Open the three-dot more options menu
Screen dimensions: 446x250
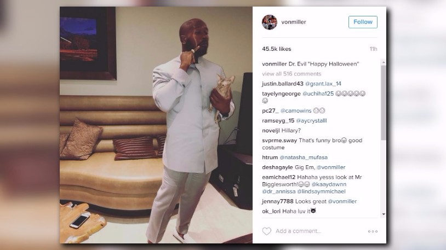[373, 231]
